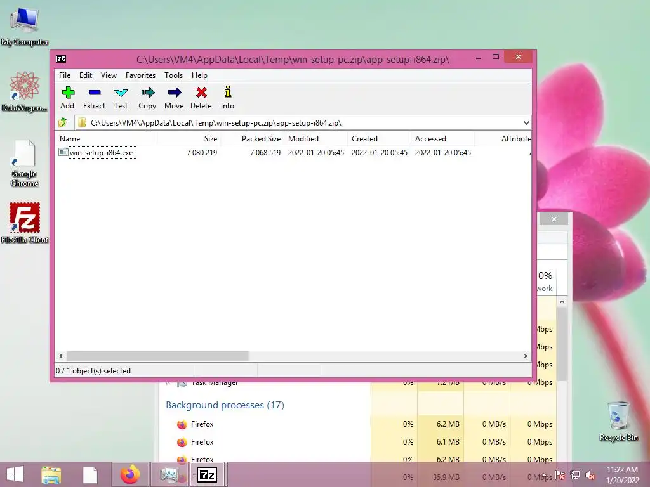Viewport: 650px width, 487px height.
Task: Click the packed size 7 068 519
Action: click(x=265, y=153)
